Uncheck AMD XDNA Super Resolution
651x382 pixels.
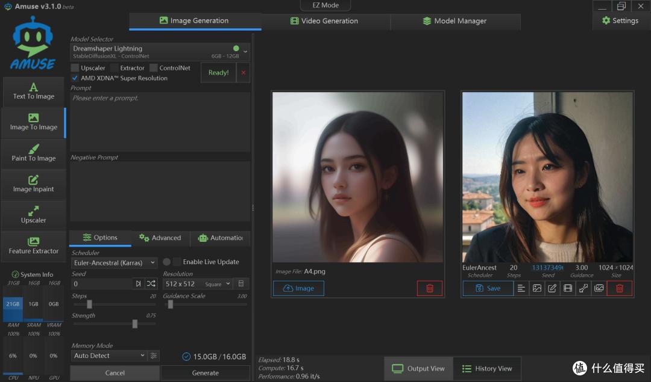[x=75, y=78]
